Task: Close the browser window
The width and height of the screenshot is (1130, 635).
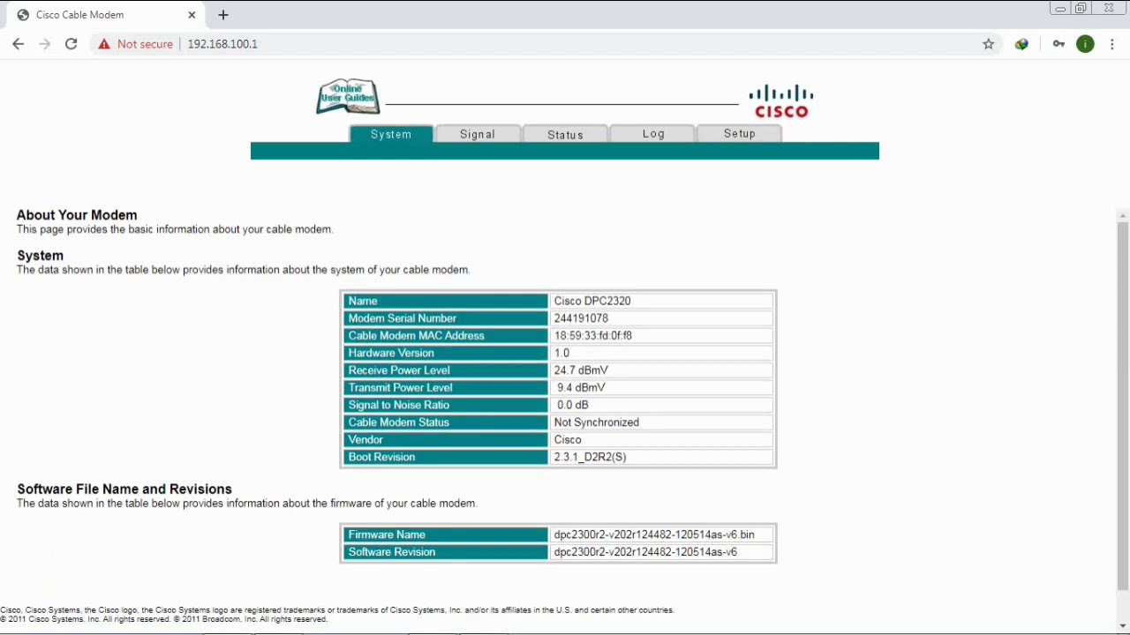Action: point(1109,9)
